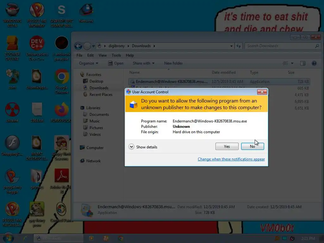Screen dimensions: 324x243
Task: Open the change-view options dropdown arrow
Action: [292, 63]
